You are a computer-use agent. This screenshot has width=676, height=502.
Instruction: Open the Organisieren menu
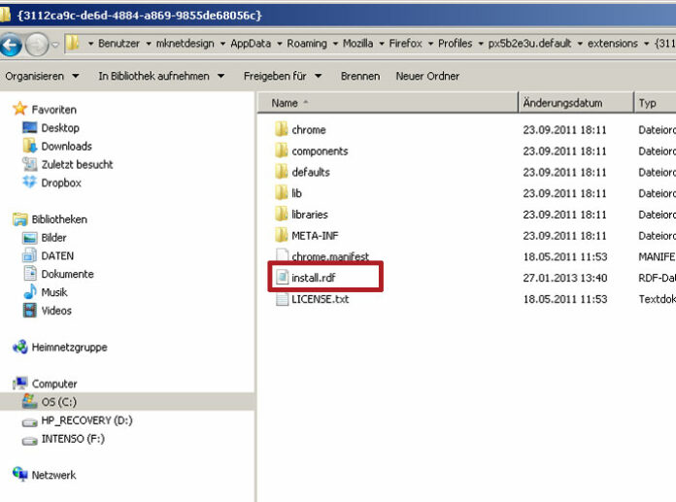42,77
